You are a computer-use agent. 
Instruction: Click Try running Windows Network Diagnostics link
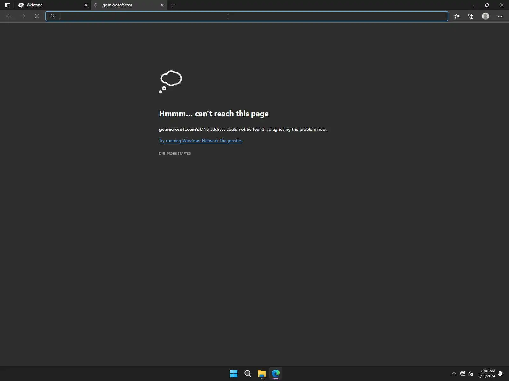click(201, 141)
